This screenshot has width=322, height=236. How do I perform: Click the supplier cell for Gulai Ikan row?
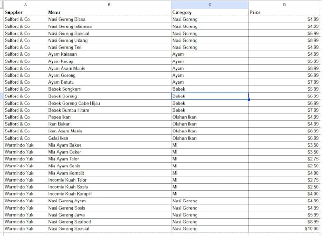tap(25, 138)
